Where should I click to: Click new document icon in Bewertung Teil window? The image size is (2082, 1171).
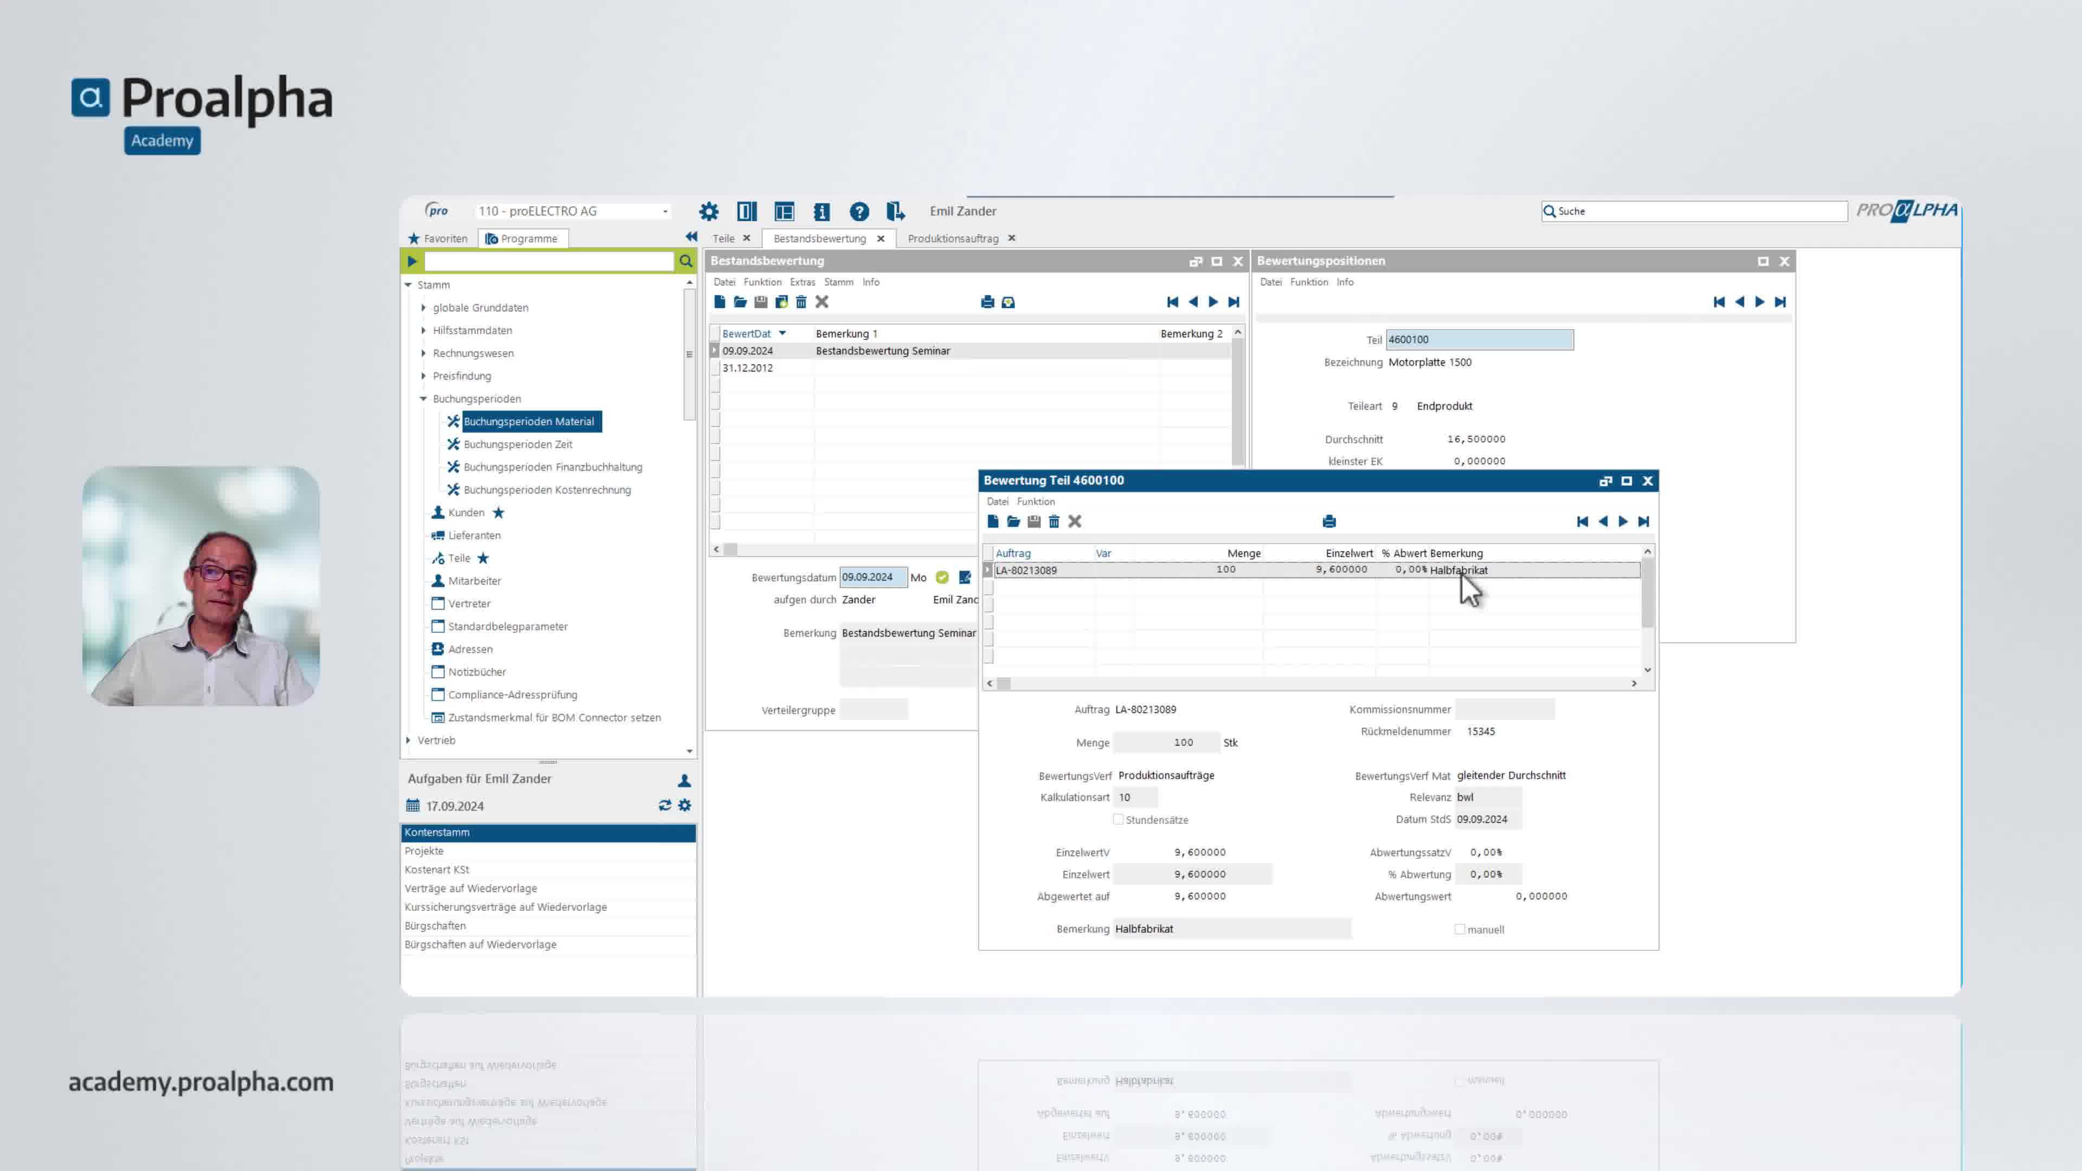(993, 522)
